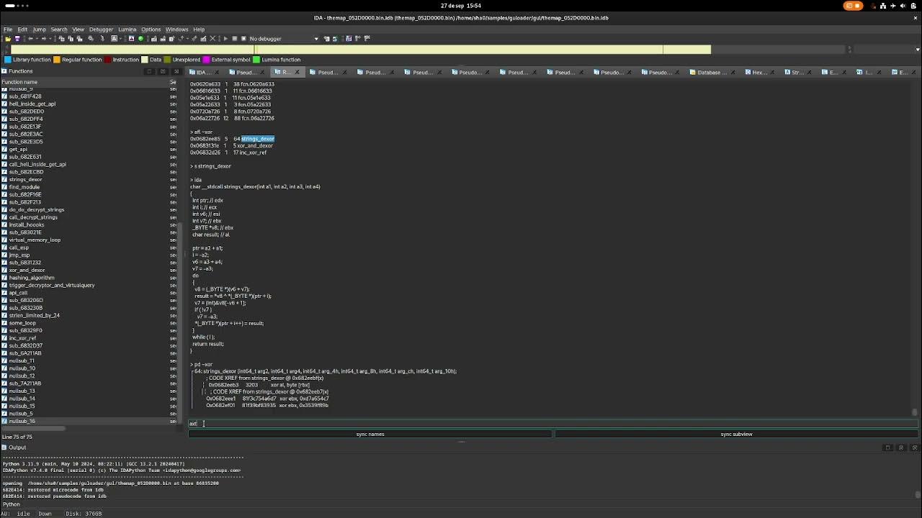Screen dimensions: 922x518
Task: Start process play icon
Action: pos(225,38)
